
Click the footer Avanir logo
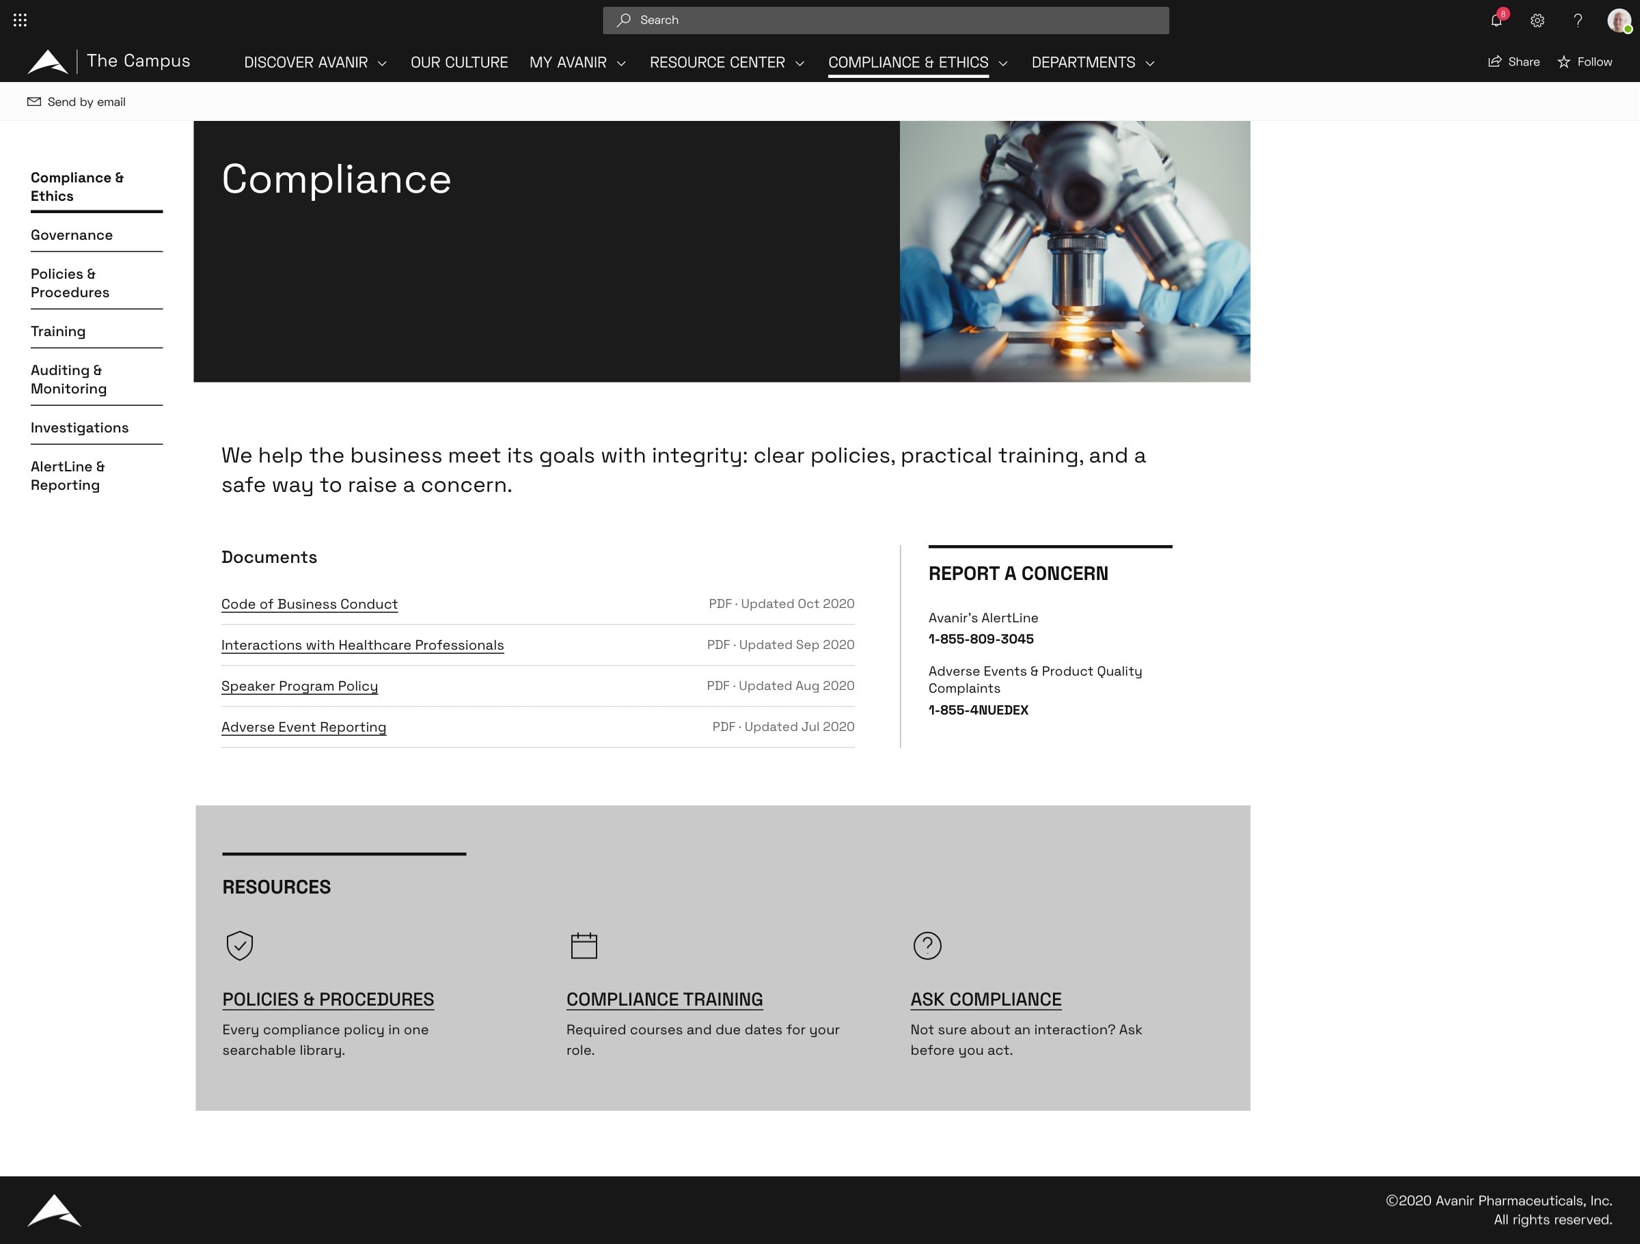pos(54,1210)
